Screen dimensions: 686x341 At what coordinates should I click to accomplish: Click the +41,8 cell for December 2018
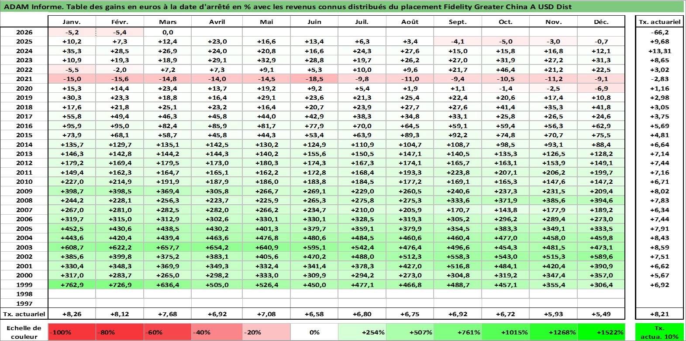point(601,107)
